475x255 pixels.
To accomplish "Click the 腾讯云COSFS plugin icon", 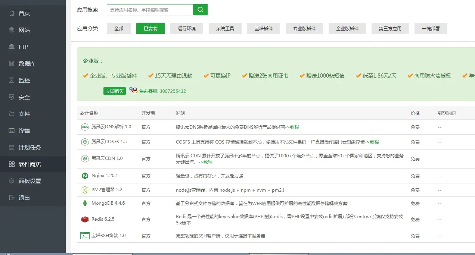I will tap(85, 142).
